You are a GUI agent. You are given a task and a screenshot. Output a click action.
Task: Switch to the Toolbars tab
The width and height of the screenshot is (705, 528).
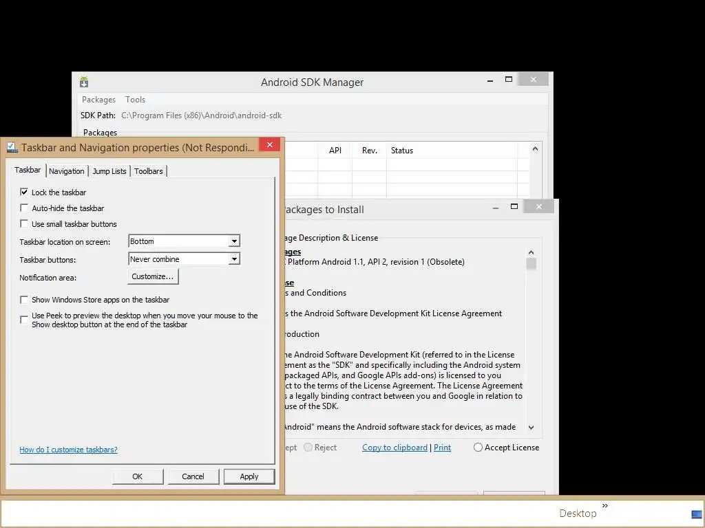(x=149, y=171)
